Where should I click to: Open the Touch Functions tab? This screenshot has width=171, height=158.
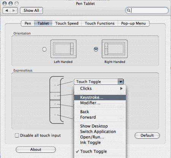[x=100, y=24]
